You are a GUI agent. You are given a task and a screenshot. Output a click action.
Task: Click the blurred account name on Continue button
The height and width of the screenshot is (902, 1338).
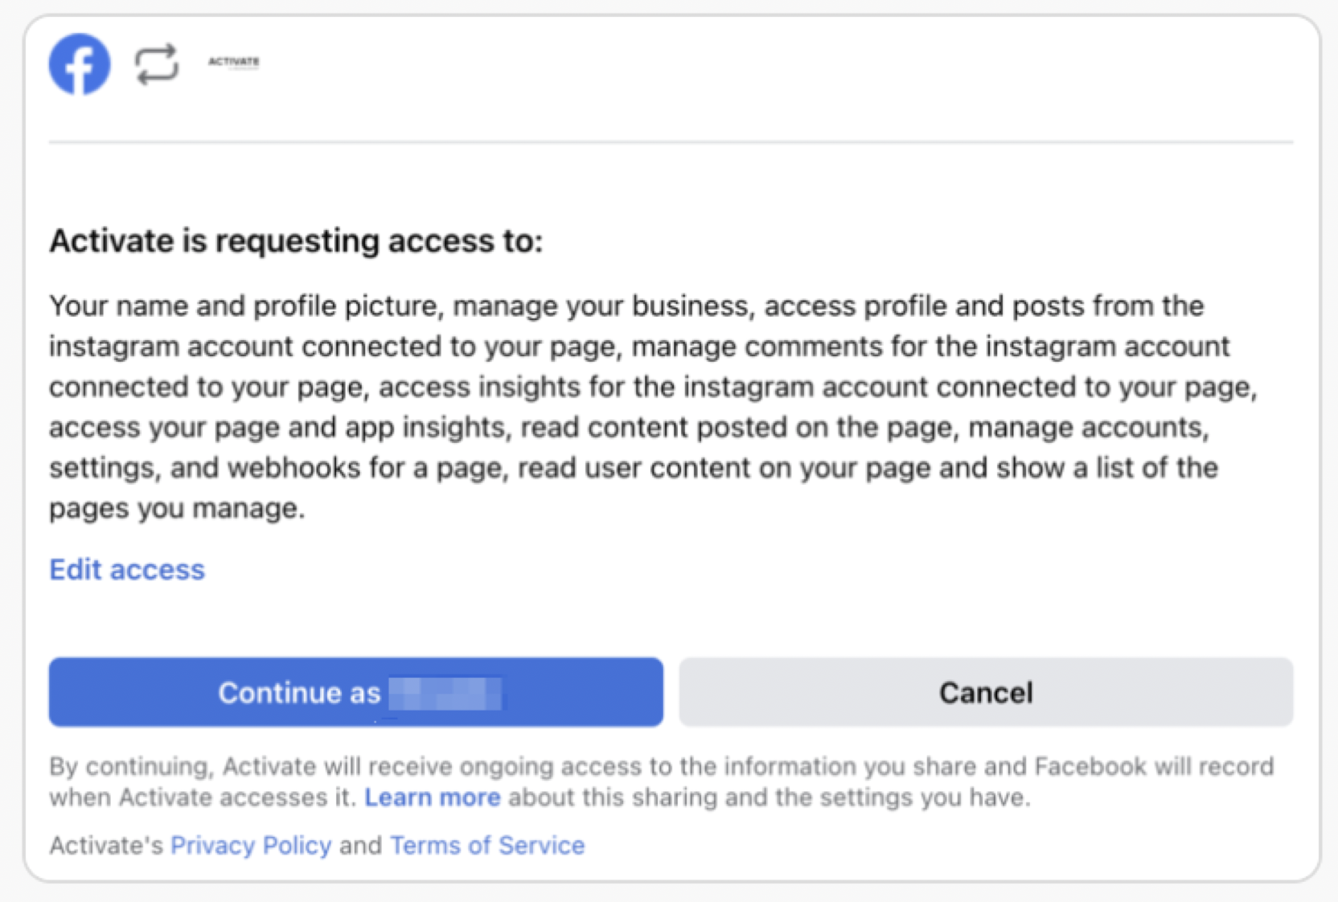point(445,693)
